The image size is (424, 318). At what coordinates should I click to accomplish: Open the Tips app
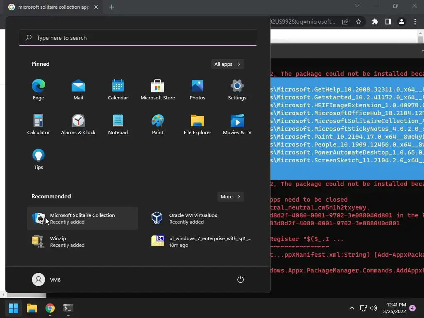[39, 159]
